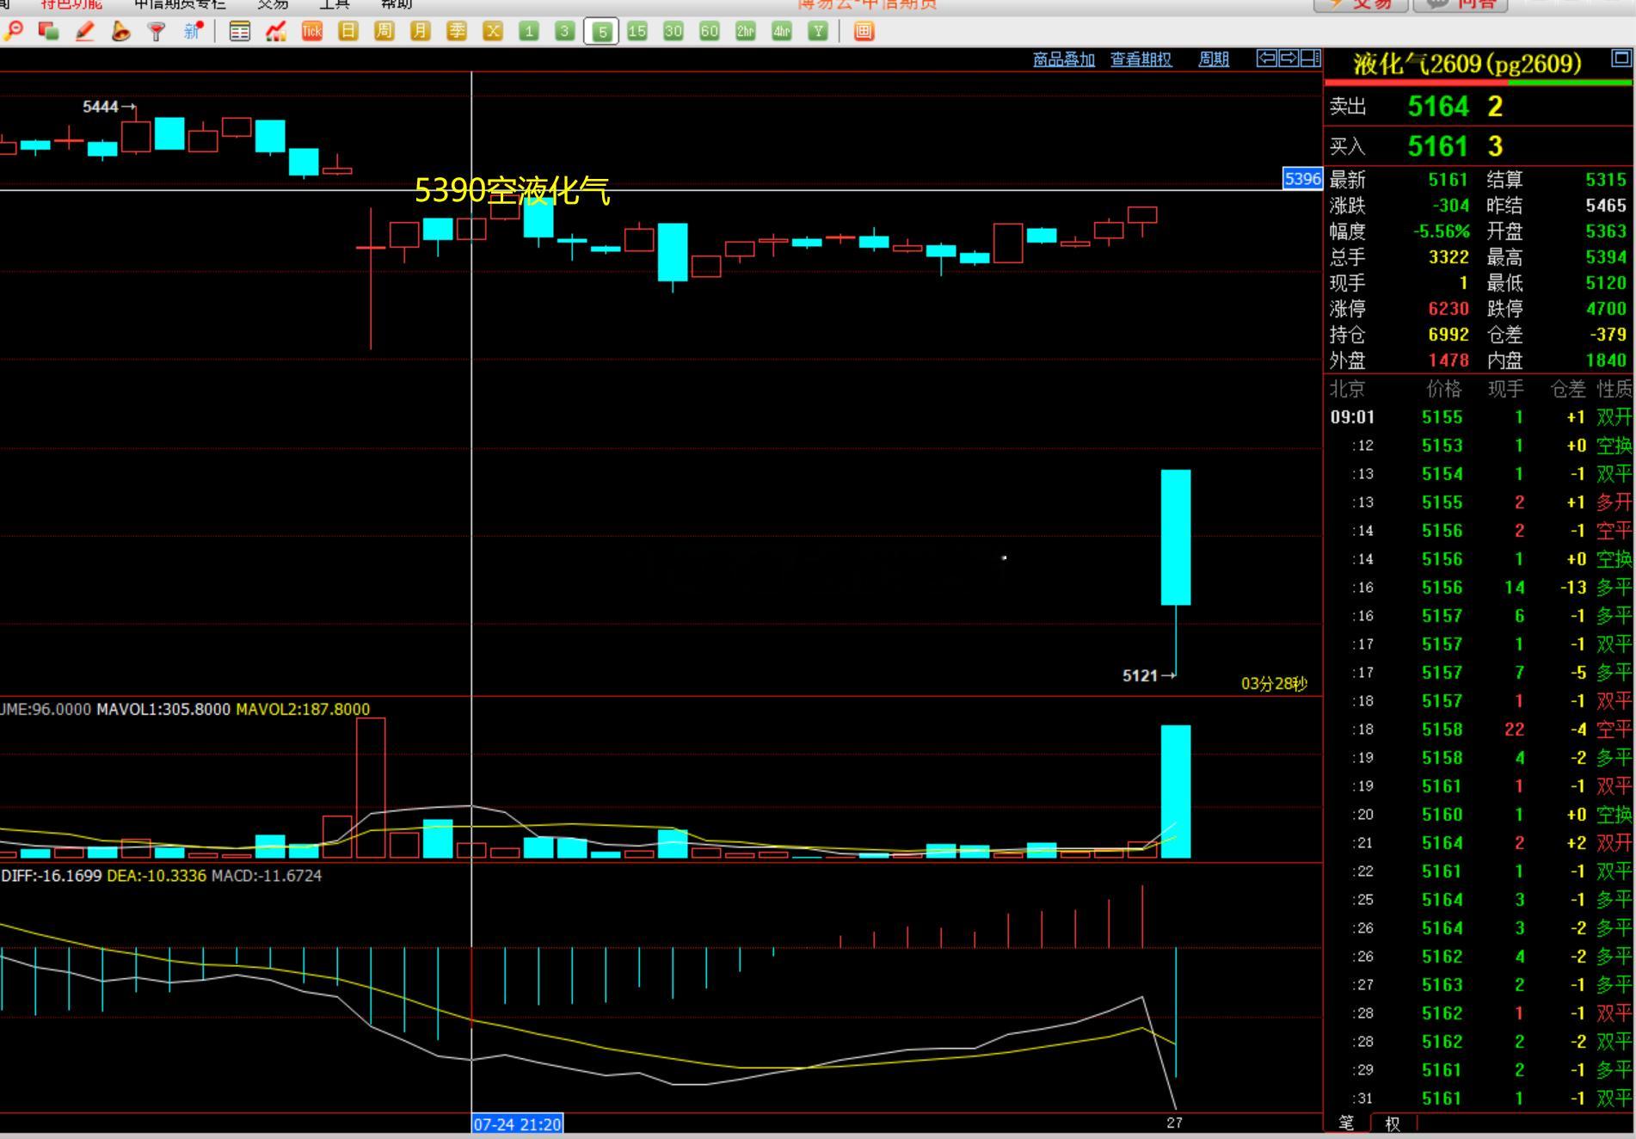
Task: Click the orange X period icon
Action: point(493,32)
